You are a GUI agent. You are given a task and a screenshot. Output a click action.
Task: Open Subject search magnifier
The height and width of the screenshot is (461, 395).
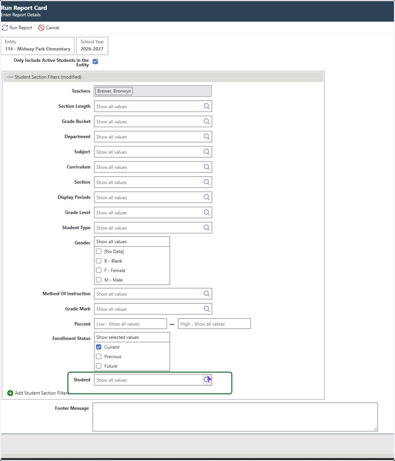pyautogui.click(x=207, y=152)
